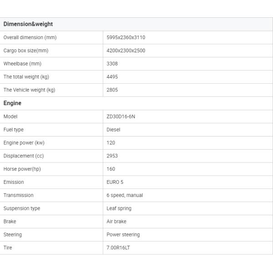Select the Horse power(hp) label

22,169
